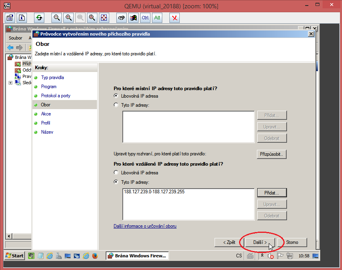The height and width of the screenshot is (270, 342).
Task: Click the 10:58 clock
Action: point(304,256)
